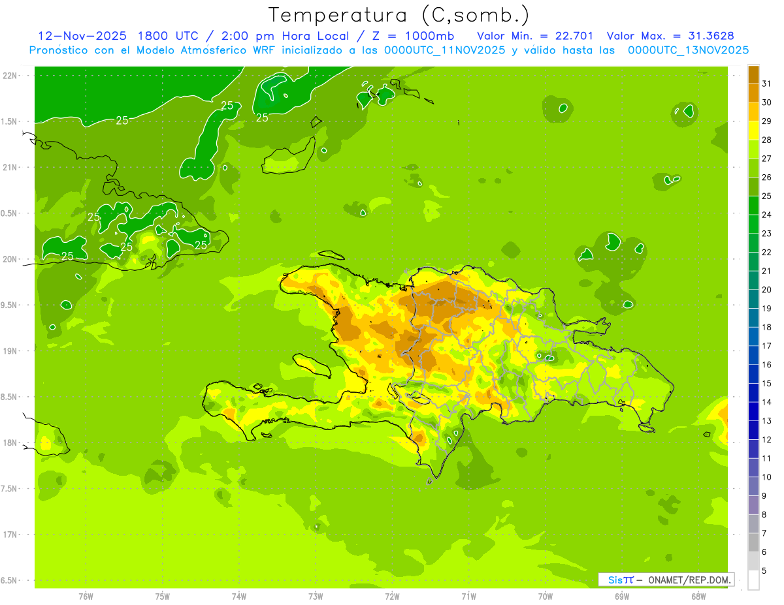Pick the legend color band between 24 and 25
Screen dimensions: 784x605
pyautogui.click(x=753, y=206)
